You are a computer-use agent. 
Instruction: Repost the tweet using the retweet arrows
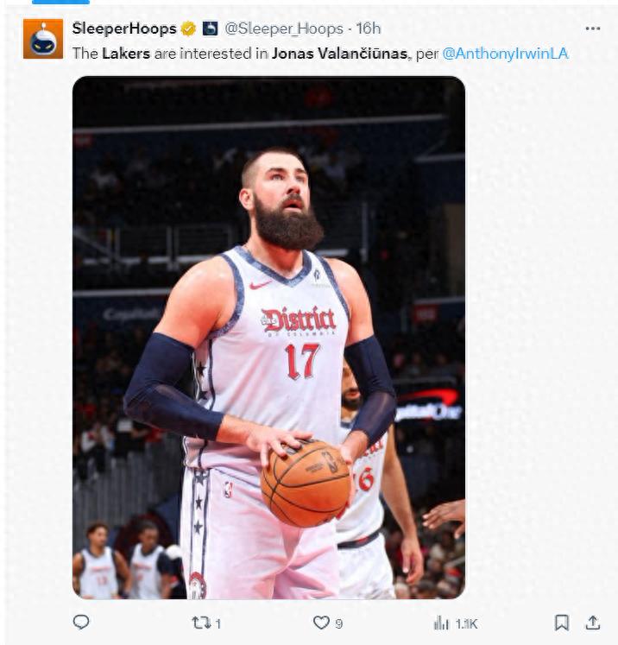pyautogui.click(x=201, y=623)
